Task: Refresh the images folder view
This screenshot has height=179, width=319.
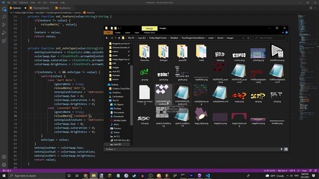Action: tap(248, 38)
